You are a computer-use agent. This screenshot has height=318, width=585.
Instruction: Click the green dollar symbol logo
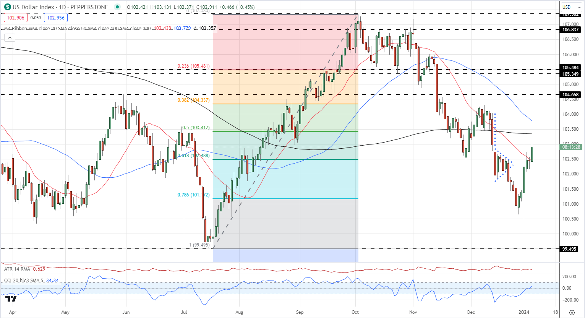point(7,7)
